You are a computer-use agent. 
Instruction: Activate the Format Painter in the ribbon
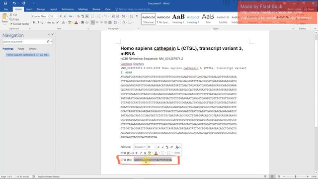[x=19, y=24]
